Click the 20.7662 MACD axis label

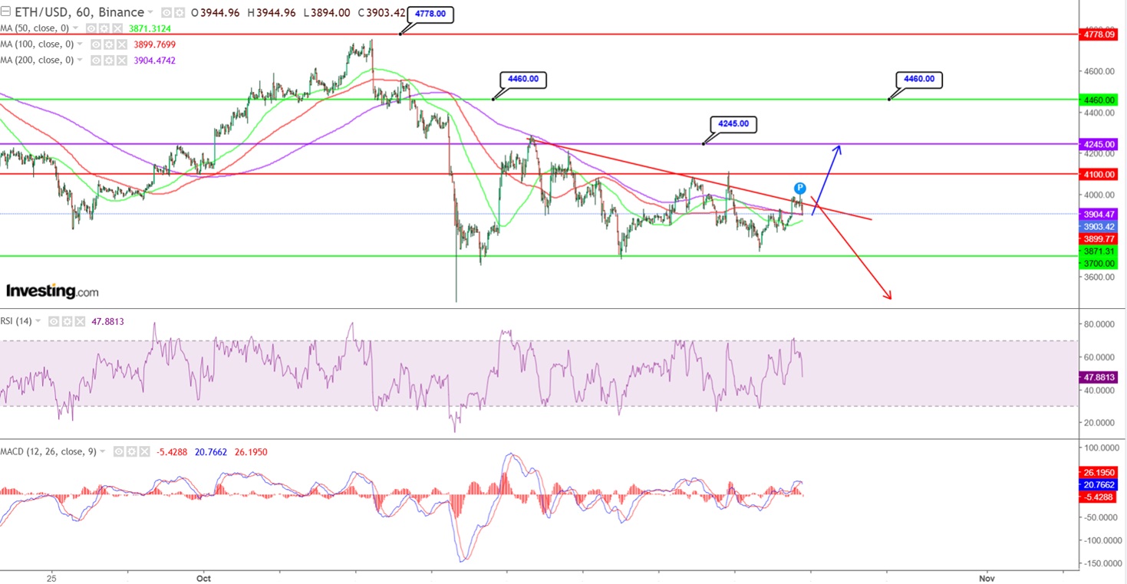(1099, 485)
